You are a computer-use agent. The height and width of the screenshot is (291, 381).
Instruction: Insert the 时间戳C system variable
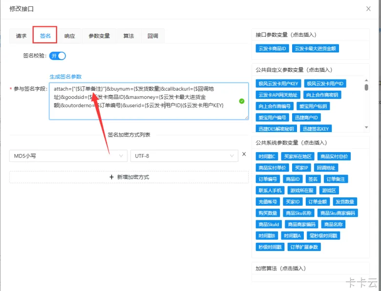(x=267, y=156)
